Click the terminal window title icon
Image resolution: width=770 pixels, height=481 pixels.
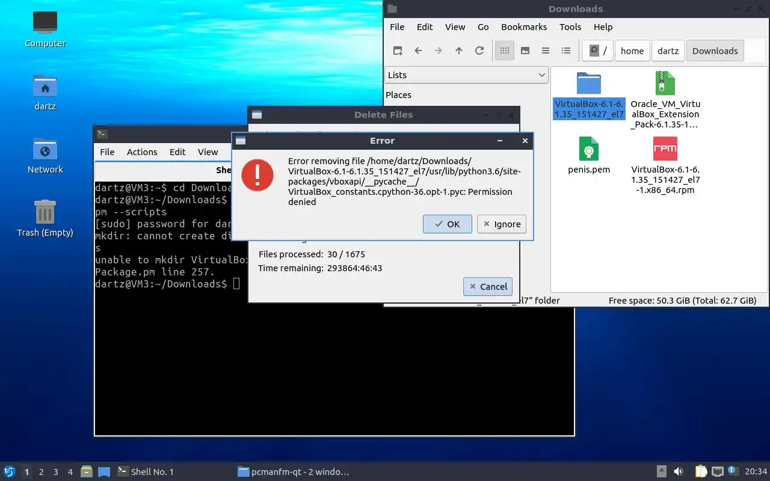[x=102, y=133]
